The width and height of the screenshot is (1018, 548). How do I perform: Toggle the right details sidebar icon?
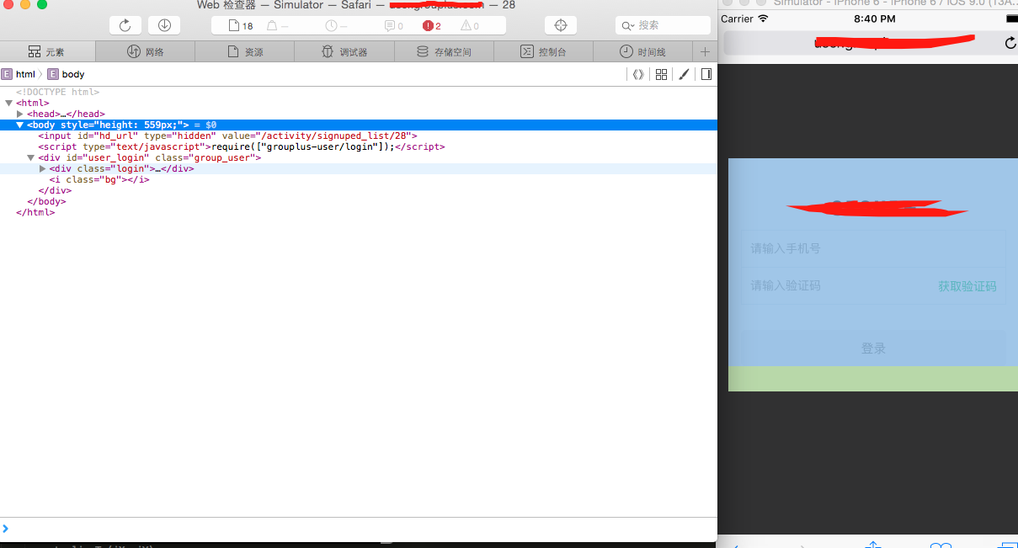pos(706,74)
